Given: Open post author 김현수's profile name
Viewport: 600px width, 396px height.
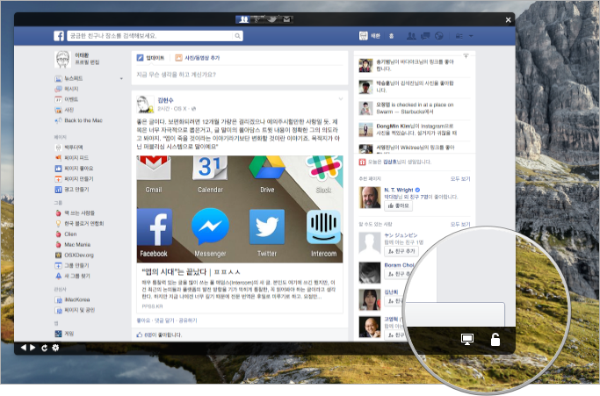Looking at the screenshot, I should [165, 100].
